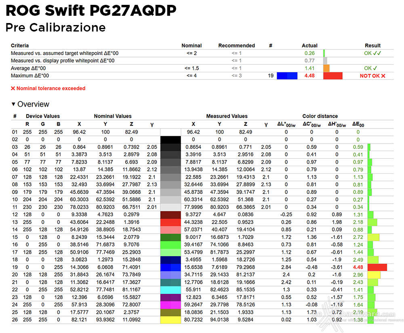Click the 'Nominal tolerance exceeded' warning
The image size is (404, 333).
(x=48, y=89)
